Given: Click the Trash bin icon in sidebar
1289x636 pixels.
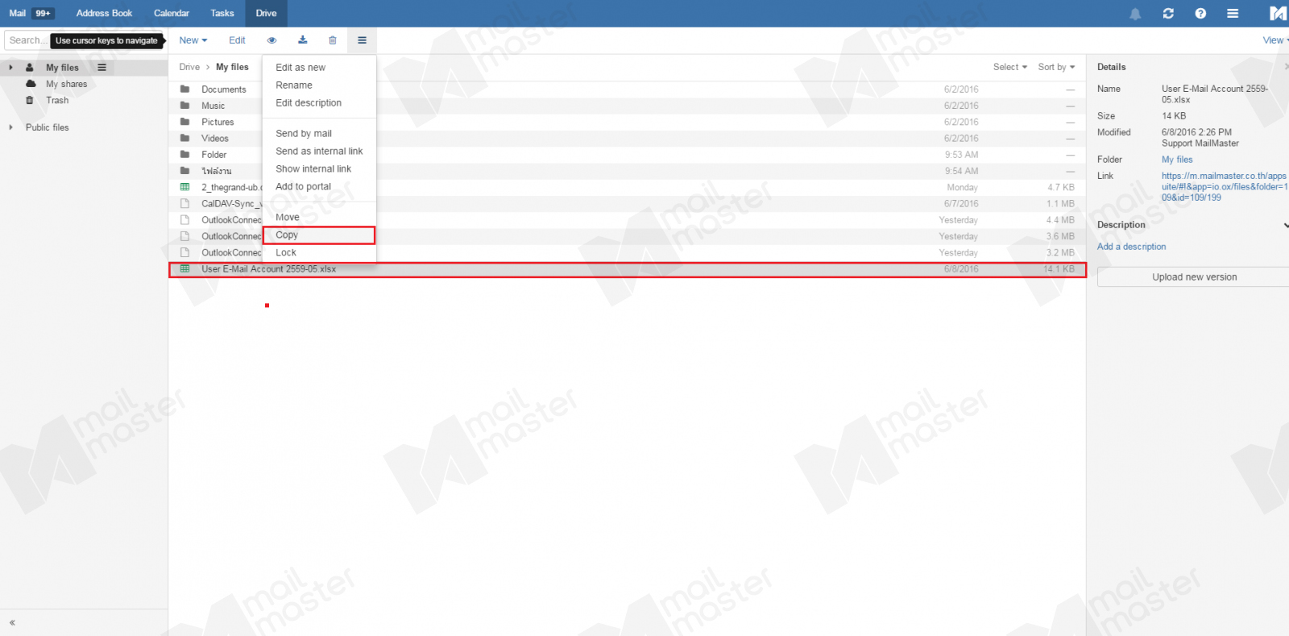Looking at the screenshot, I should [30, 100].
